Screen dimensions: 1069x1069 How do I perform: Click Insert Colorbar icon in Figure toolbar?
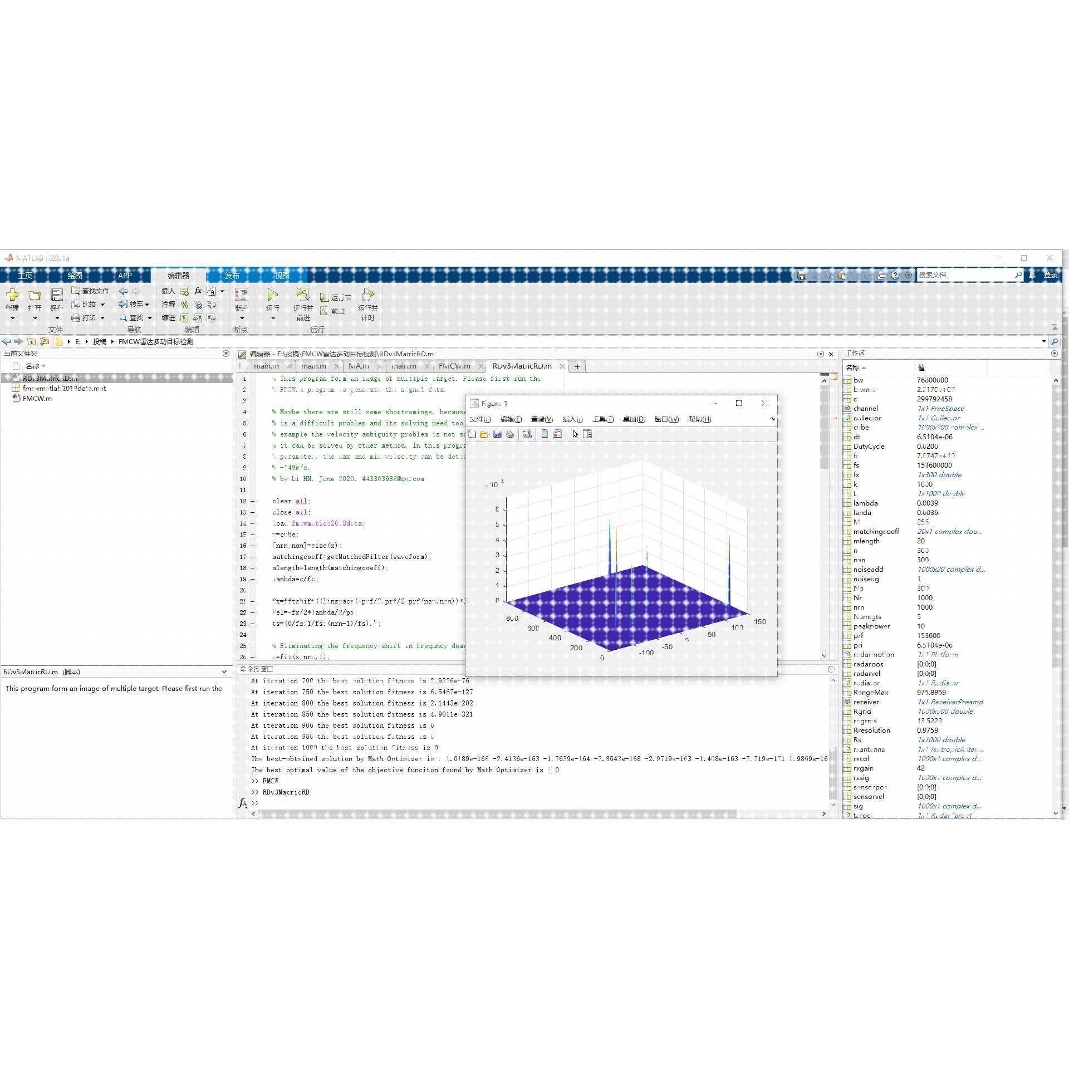click(545, 434)
